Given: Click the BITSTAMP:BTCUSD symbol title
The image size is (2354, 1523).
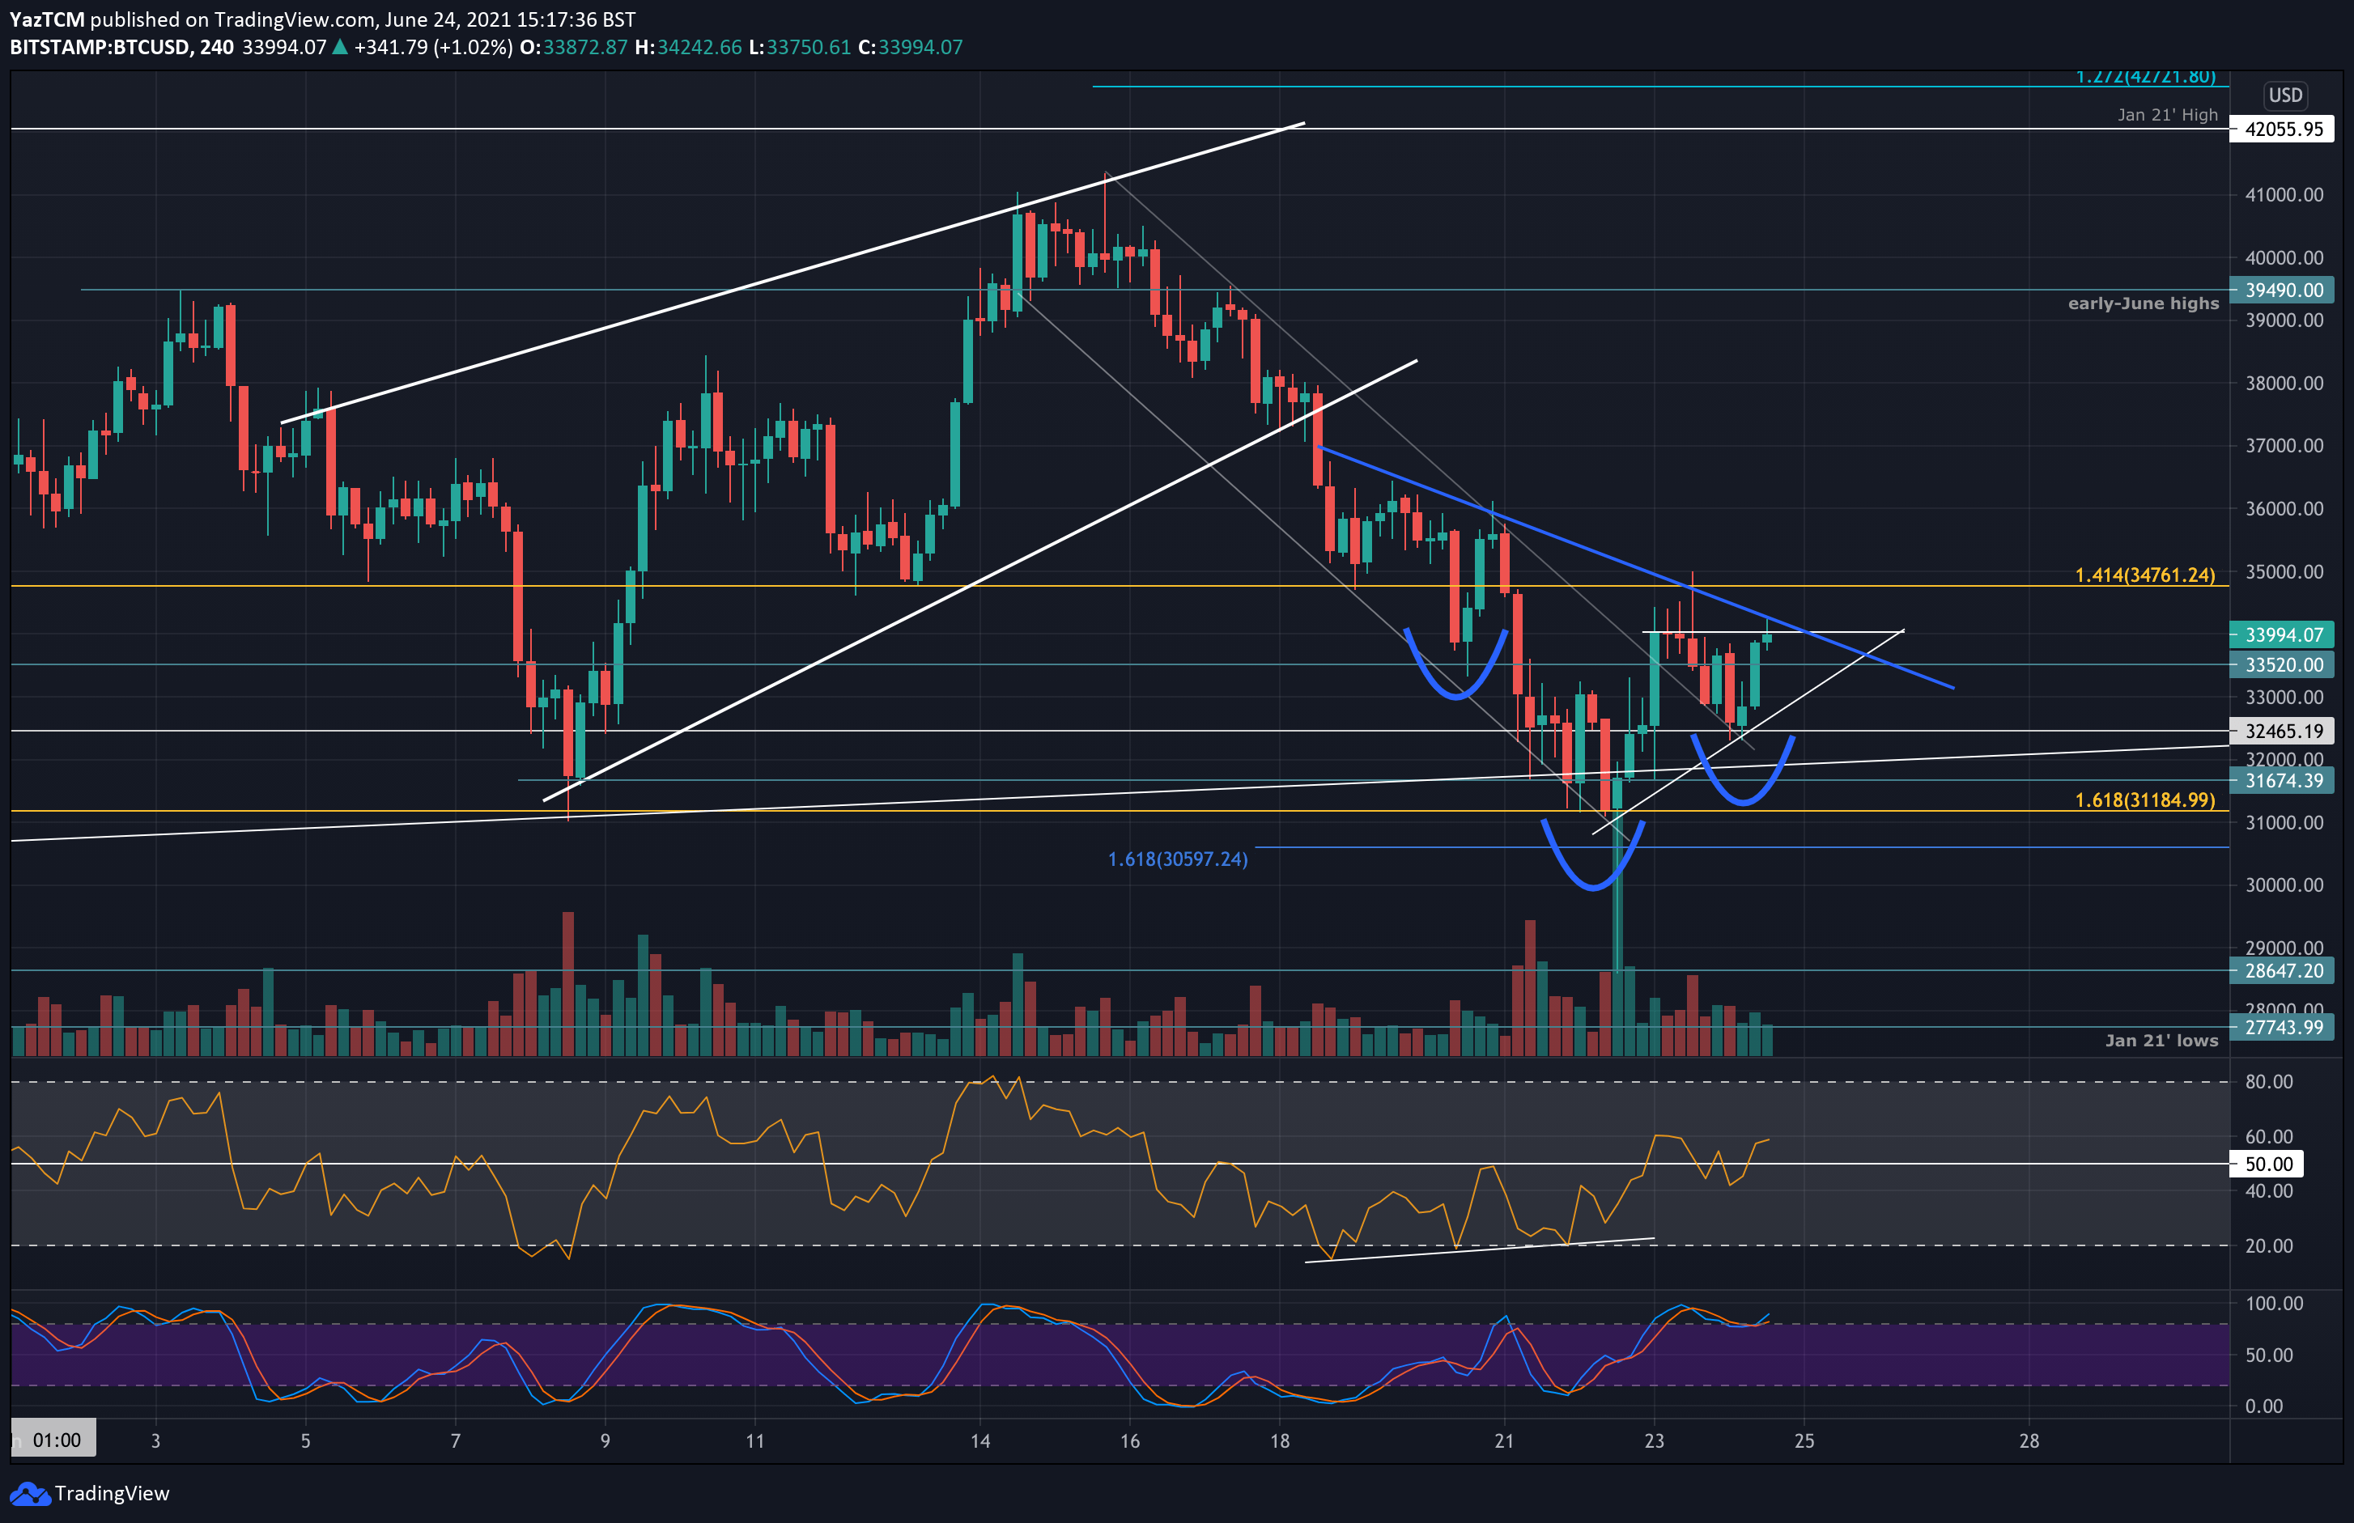Looking at the screenshot, I should pyautogui.click(x=100, y=46).
